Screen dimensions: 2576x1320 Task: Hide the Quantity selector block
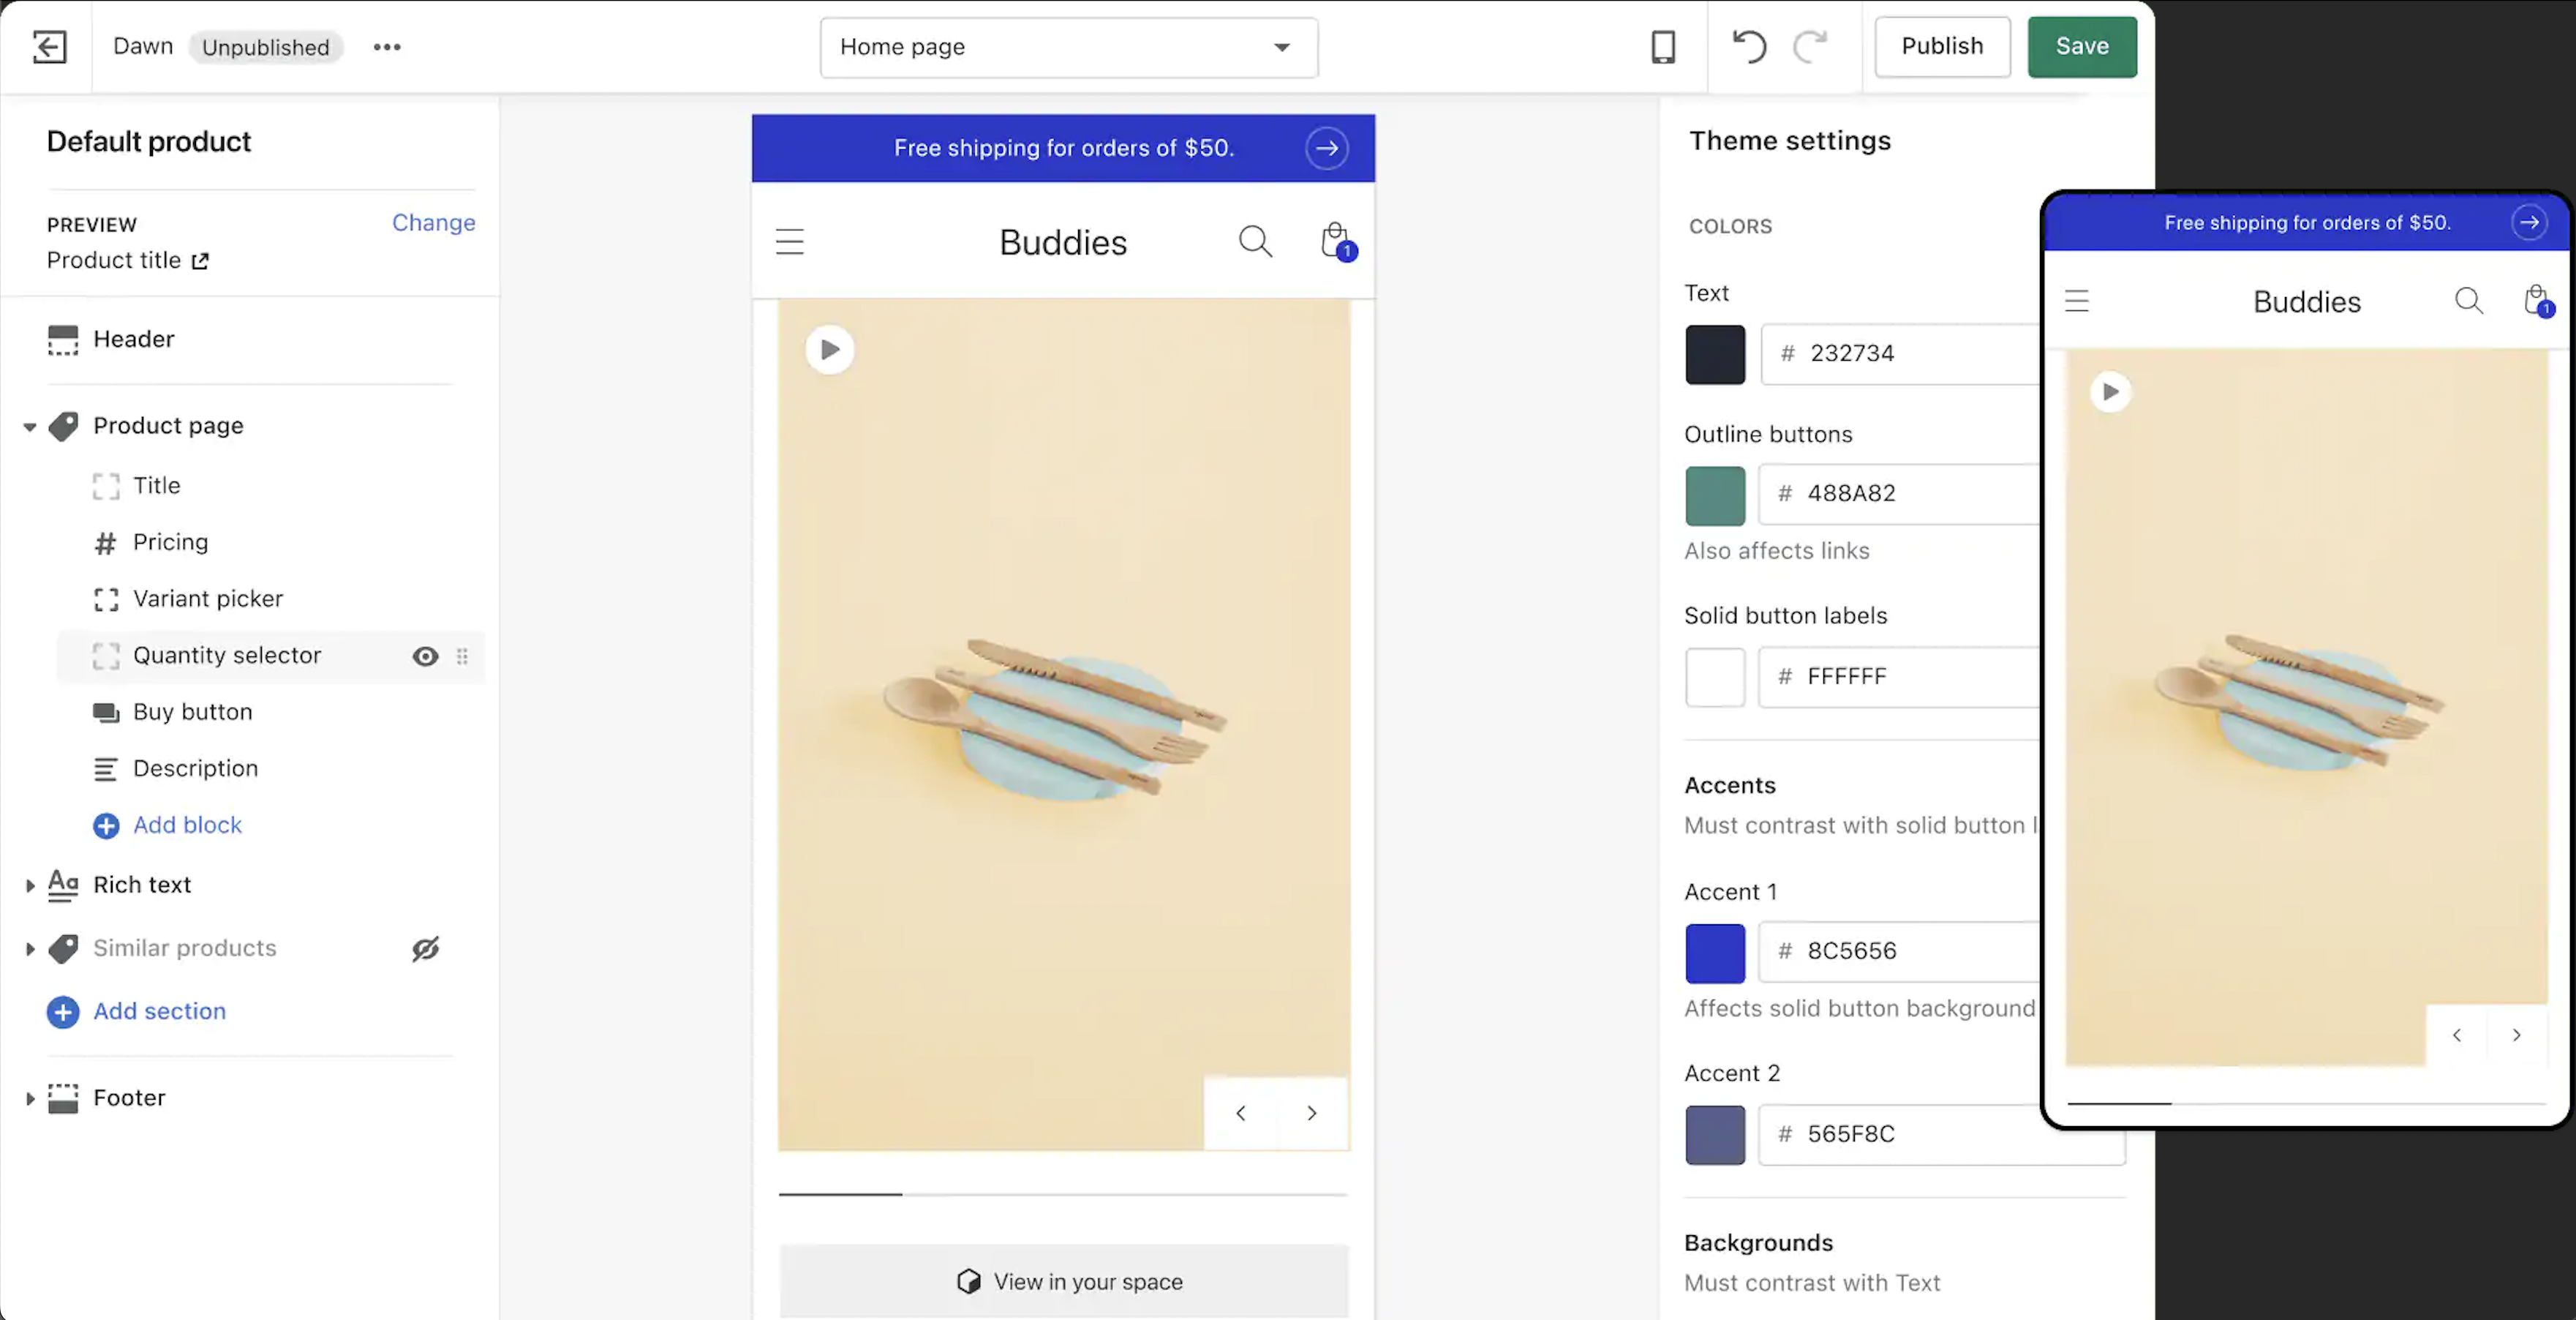[x=425, y=656]
